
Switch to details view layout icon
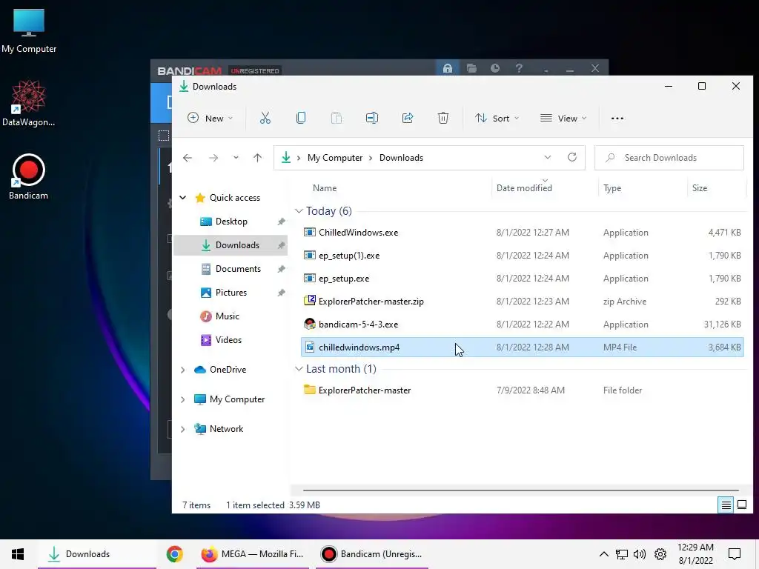[726, 505]
